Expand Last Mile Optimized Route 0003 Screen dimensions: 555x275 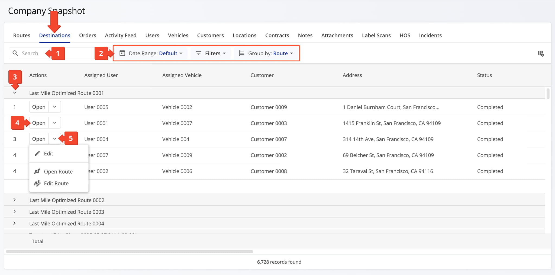15,212
